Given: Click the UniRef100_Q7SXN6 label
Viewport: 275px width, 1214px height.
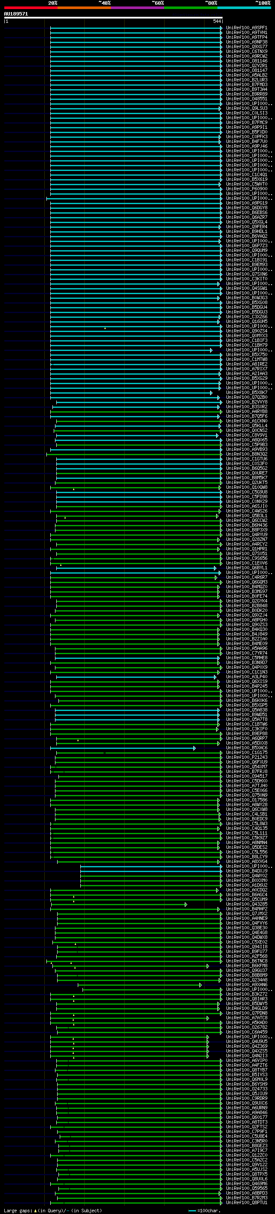Looking at the screenshot, I should pos(246,274).
